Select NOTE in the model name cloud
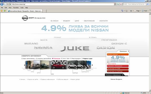Screen dimensions: 151x94 click(44, 40)
